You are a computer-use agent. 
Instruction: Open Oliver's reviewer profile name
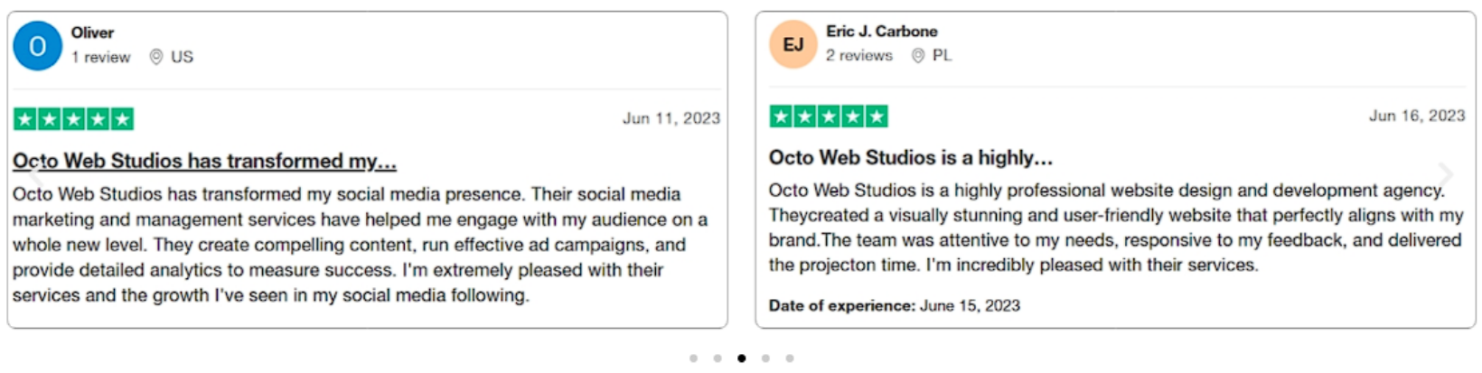point(92,33)
